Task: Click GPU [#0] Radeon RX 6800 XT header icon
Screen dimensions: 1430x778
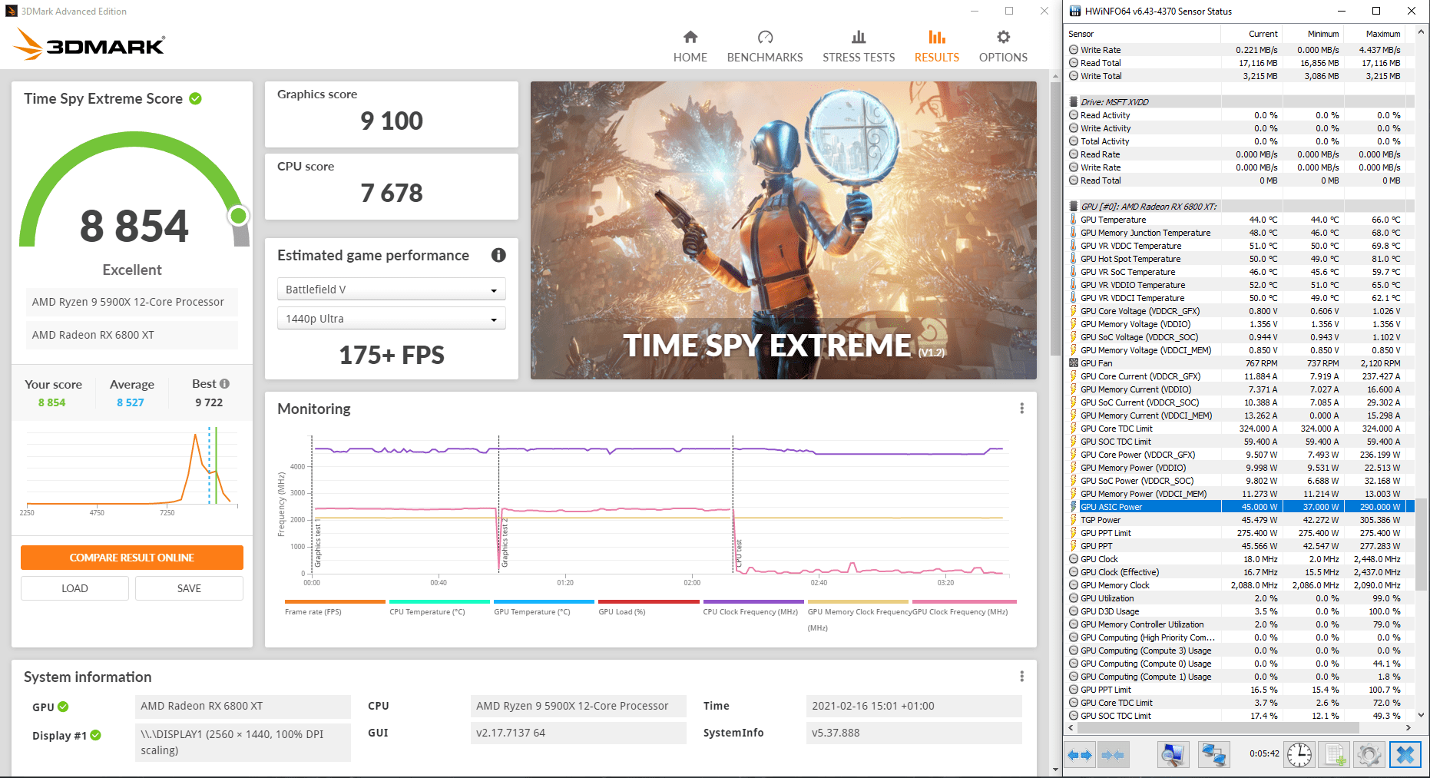Action: [x=1074, y=206]
